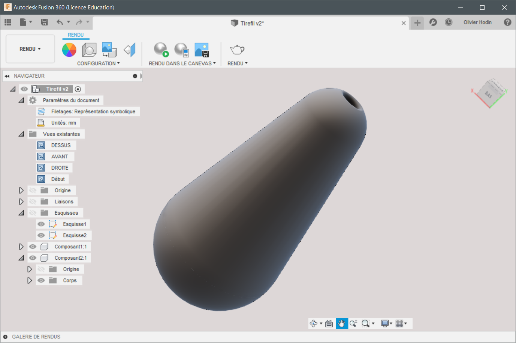Show the Liaisons folder via eye icon
The height and width of the screenshot is (343, 516).
(33, 202)
